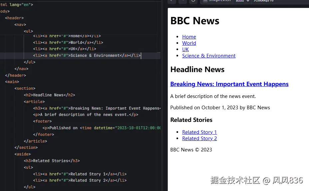Image resolution: width=309 pixels, height=191 pixels.
Task: Place the cursor on the <section> opening tag
Action: [x=25, y=88]
